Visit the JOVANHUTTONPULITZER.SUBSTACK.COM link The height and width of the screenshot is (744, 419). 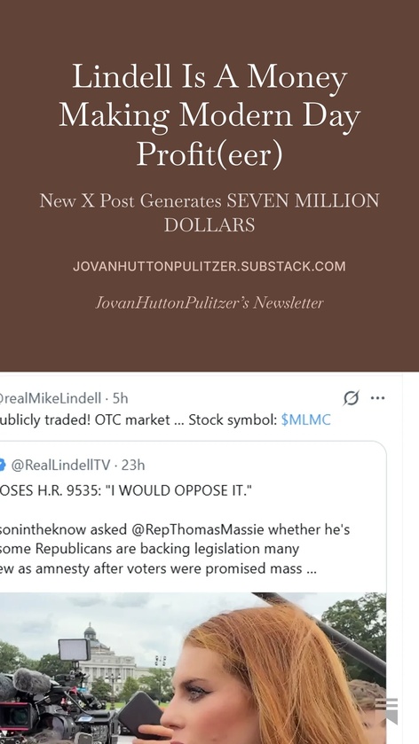[209, 266]
